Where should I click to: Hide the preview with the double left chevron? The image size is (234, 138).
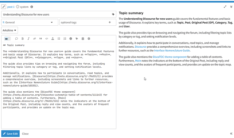(231, 134)
